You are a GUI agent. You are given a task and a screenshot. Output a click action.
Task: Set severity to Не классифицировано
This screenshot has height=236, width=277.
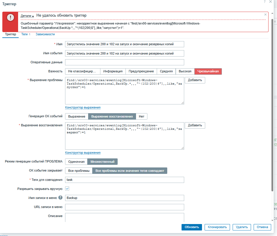(83, 71)
